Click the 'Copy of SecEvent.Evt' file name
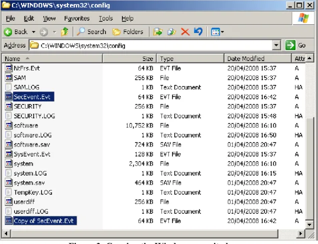This screenshot has height=244, width=318. tap(43, 220)
